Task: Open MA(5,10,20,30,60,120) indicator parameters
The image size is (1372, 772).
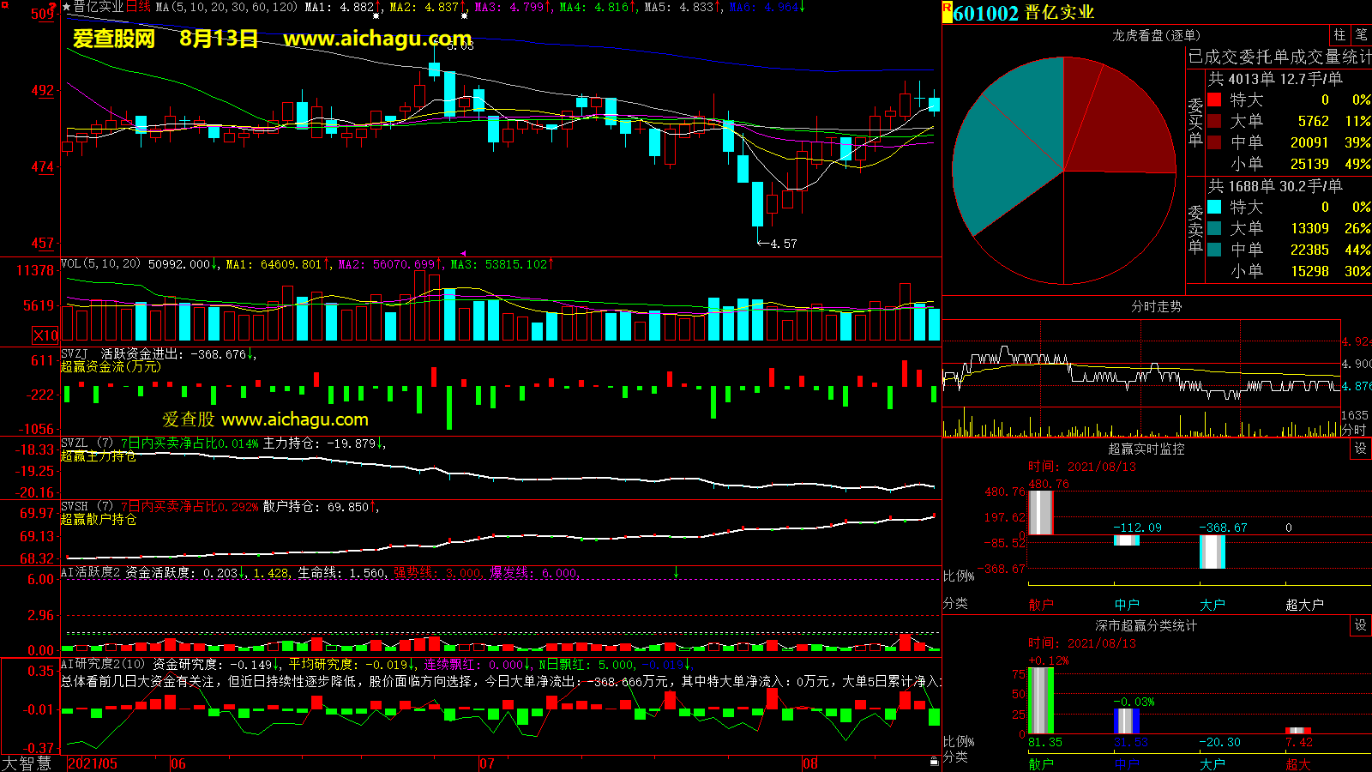Action: pyautogui.click(x=226, y=7)
